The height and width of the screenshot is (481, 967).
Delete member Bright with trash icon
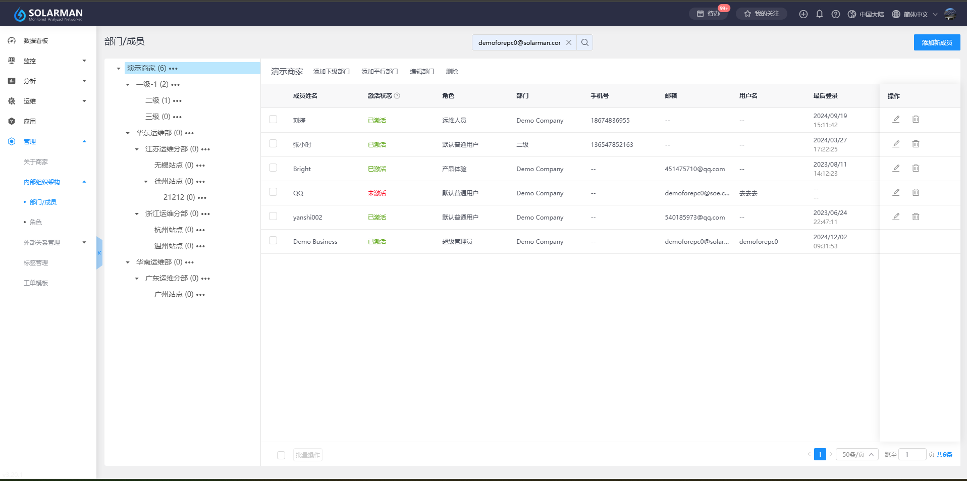point(916,168)
